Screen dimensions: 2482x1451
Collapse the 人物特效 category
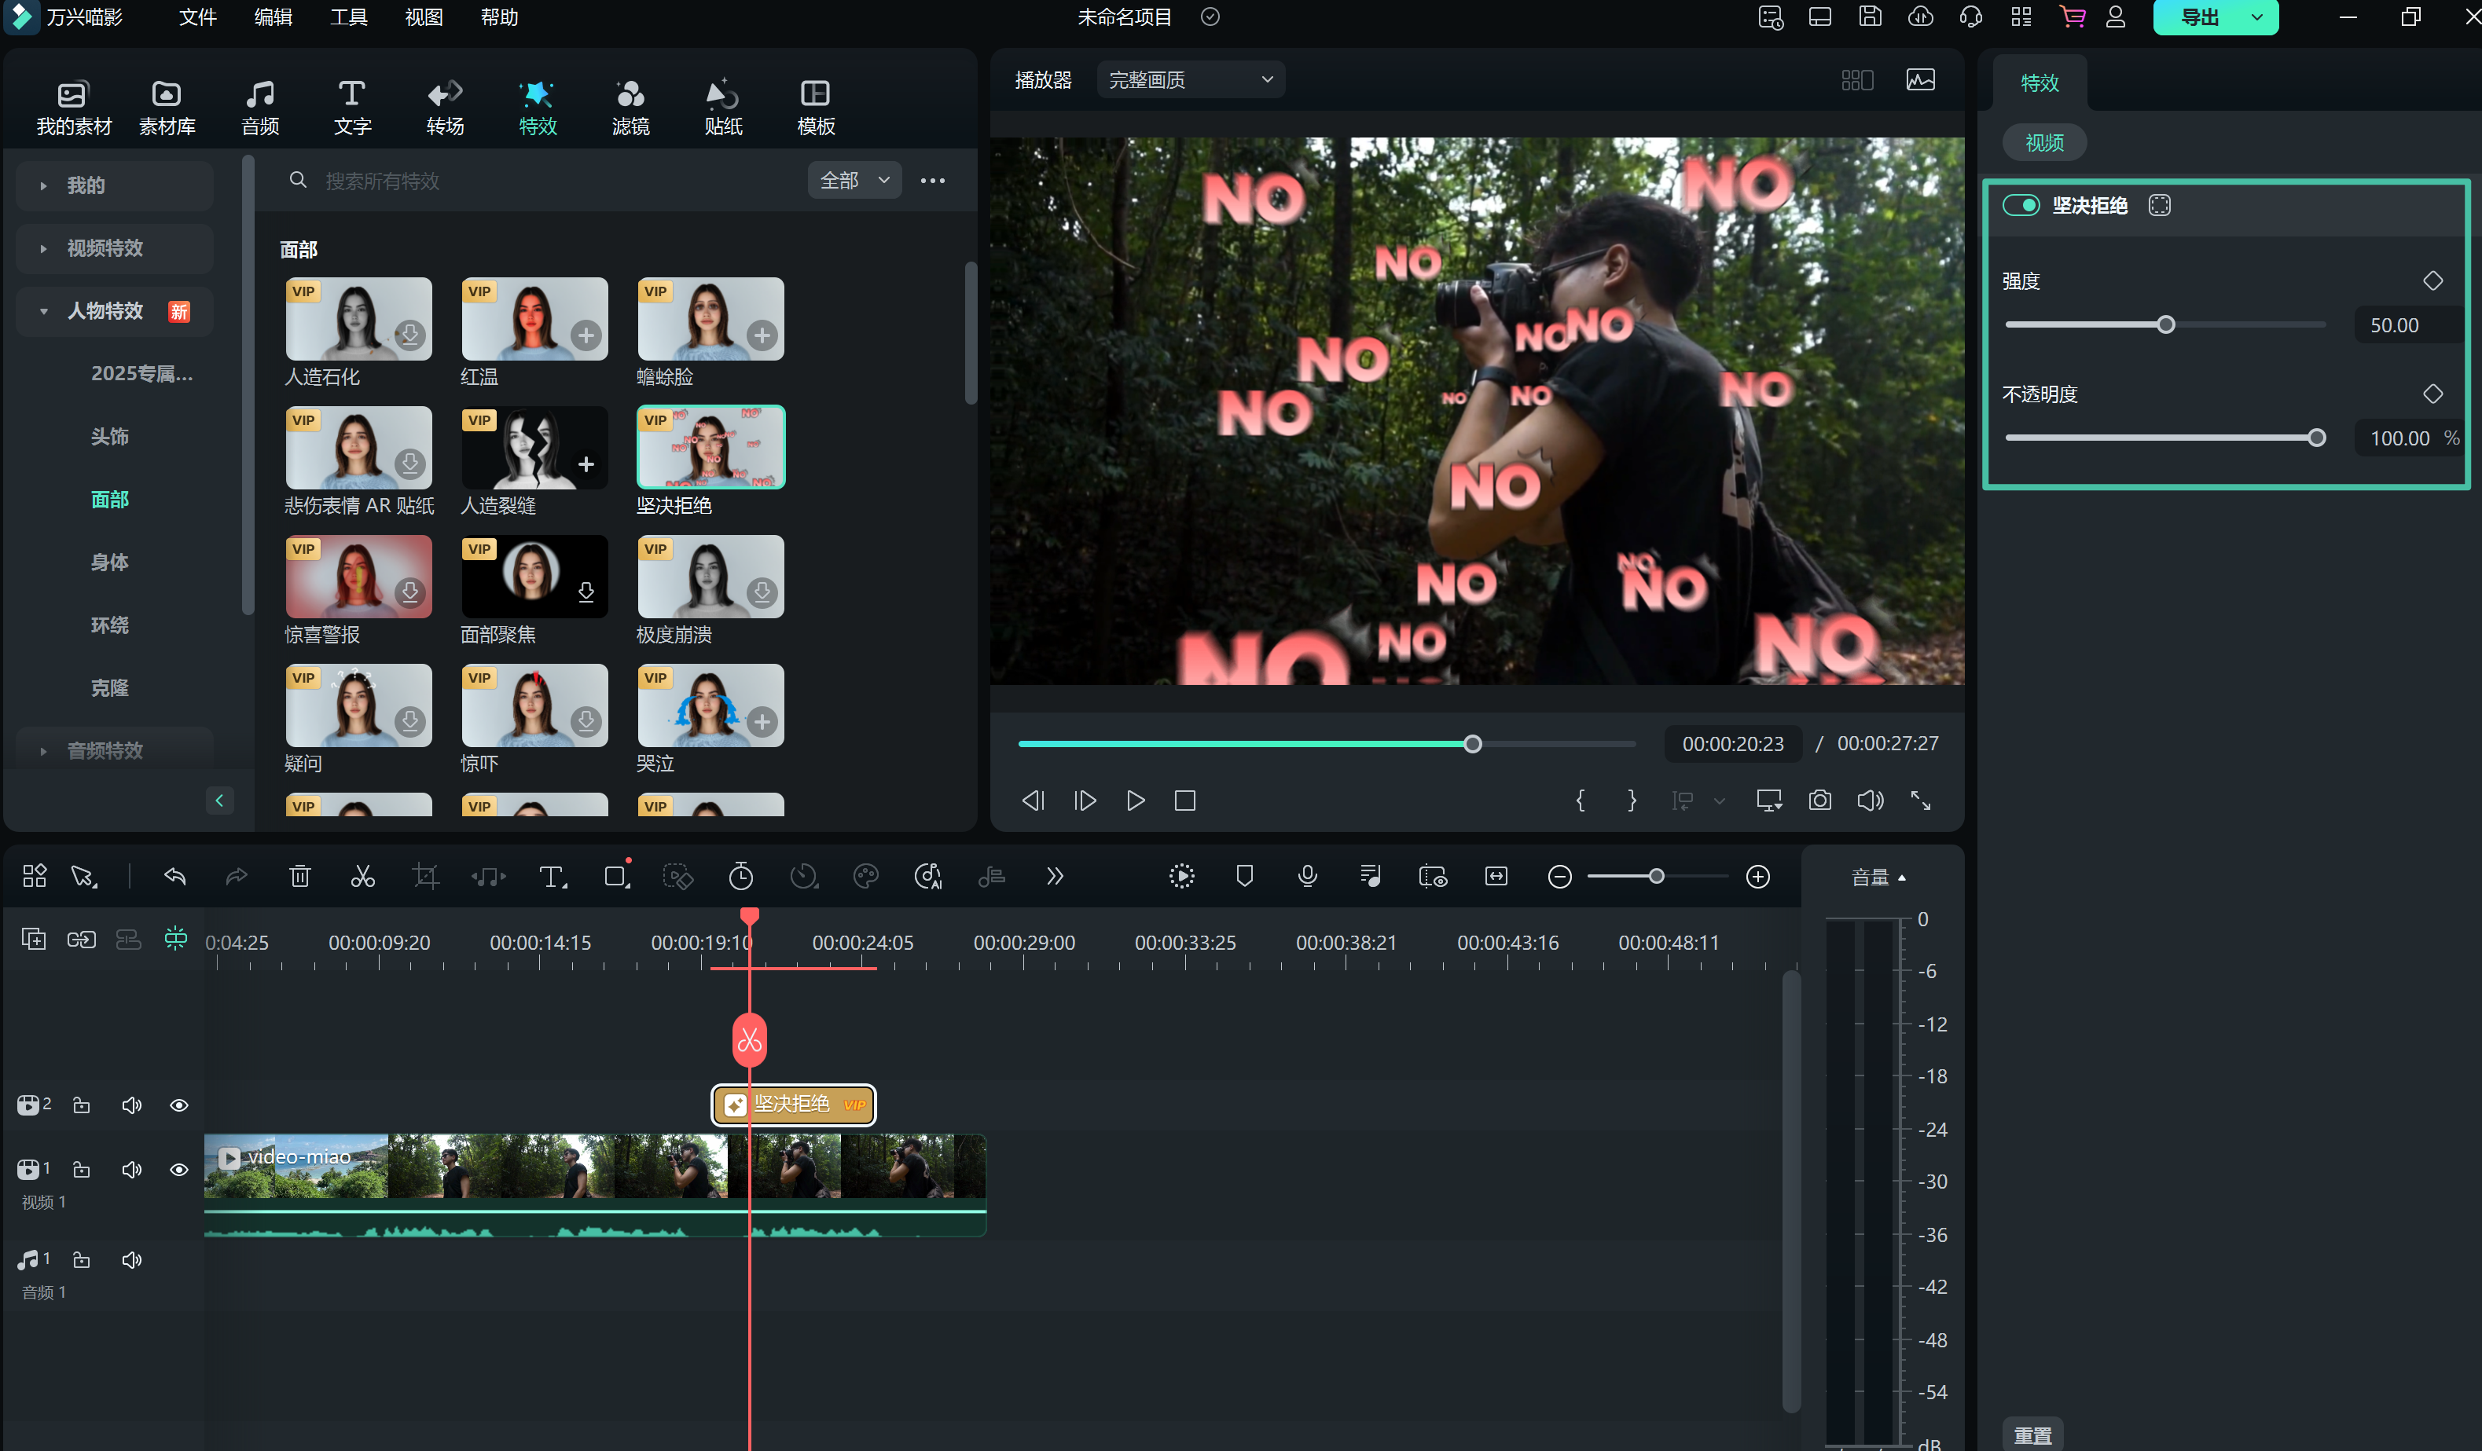point(114,311)
